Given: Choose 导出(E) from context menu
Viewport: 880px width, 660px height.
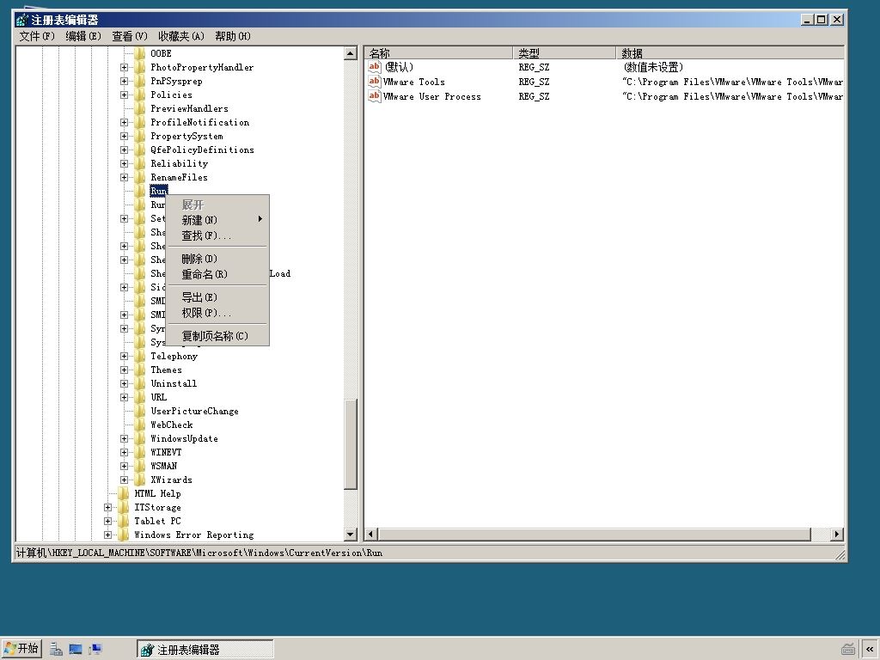Looking at the screenshot, I should point(217,297).
